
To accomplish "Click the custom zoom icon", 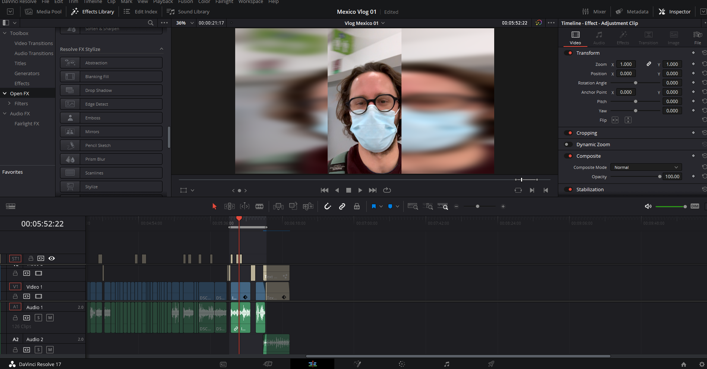I will point(443,206).
